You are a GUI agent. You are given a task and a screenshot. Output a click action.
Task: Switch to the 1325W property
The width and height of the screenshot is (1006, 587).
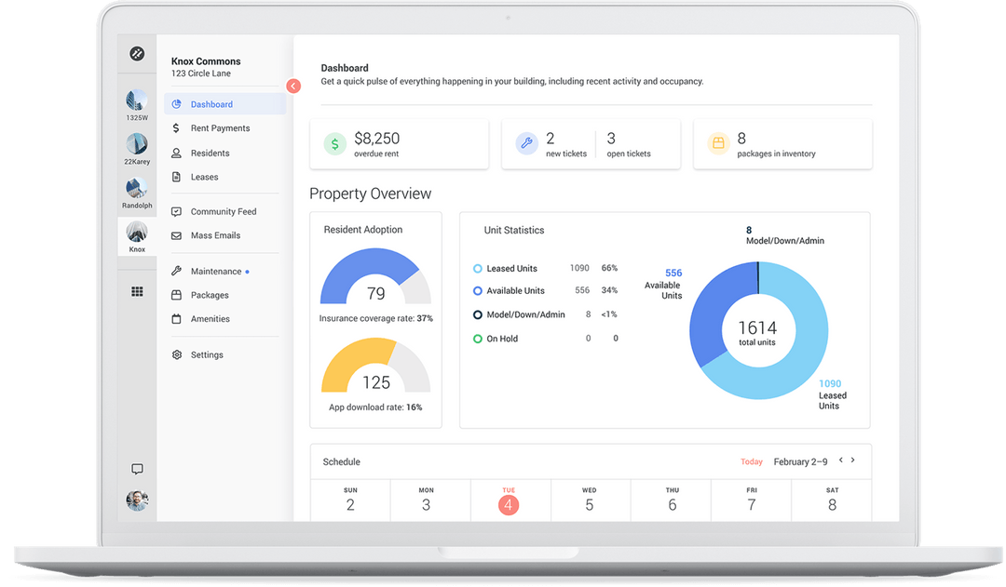137,102
